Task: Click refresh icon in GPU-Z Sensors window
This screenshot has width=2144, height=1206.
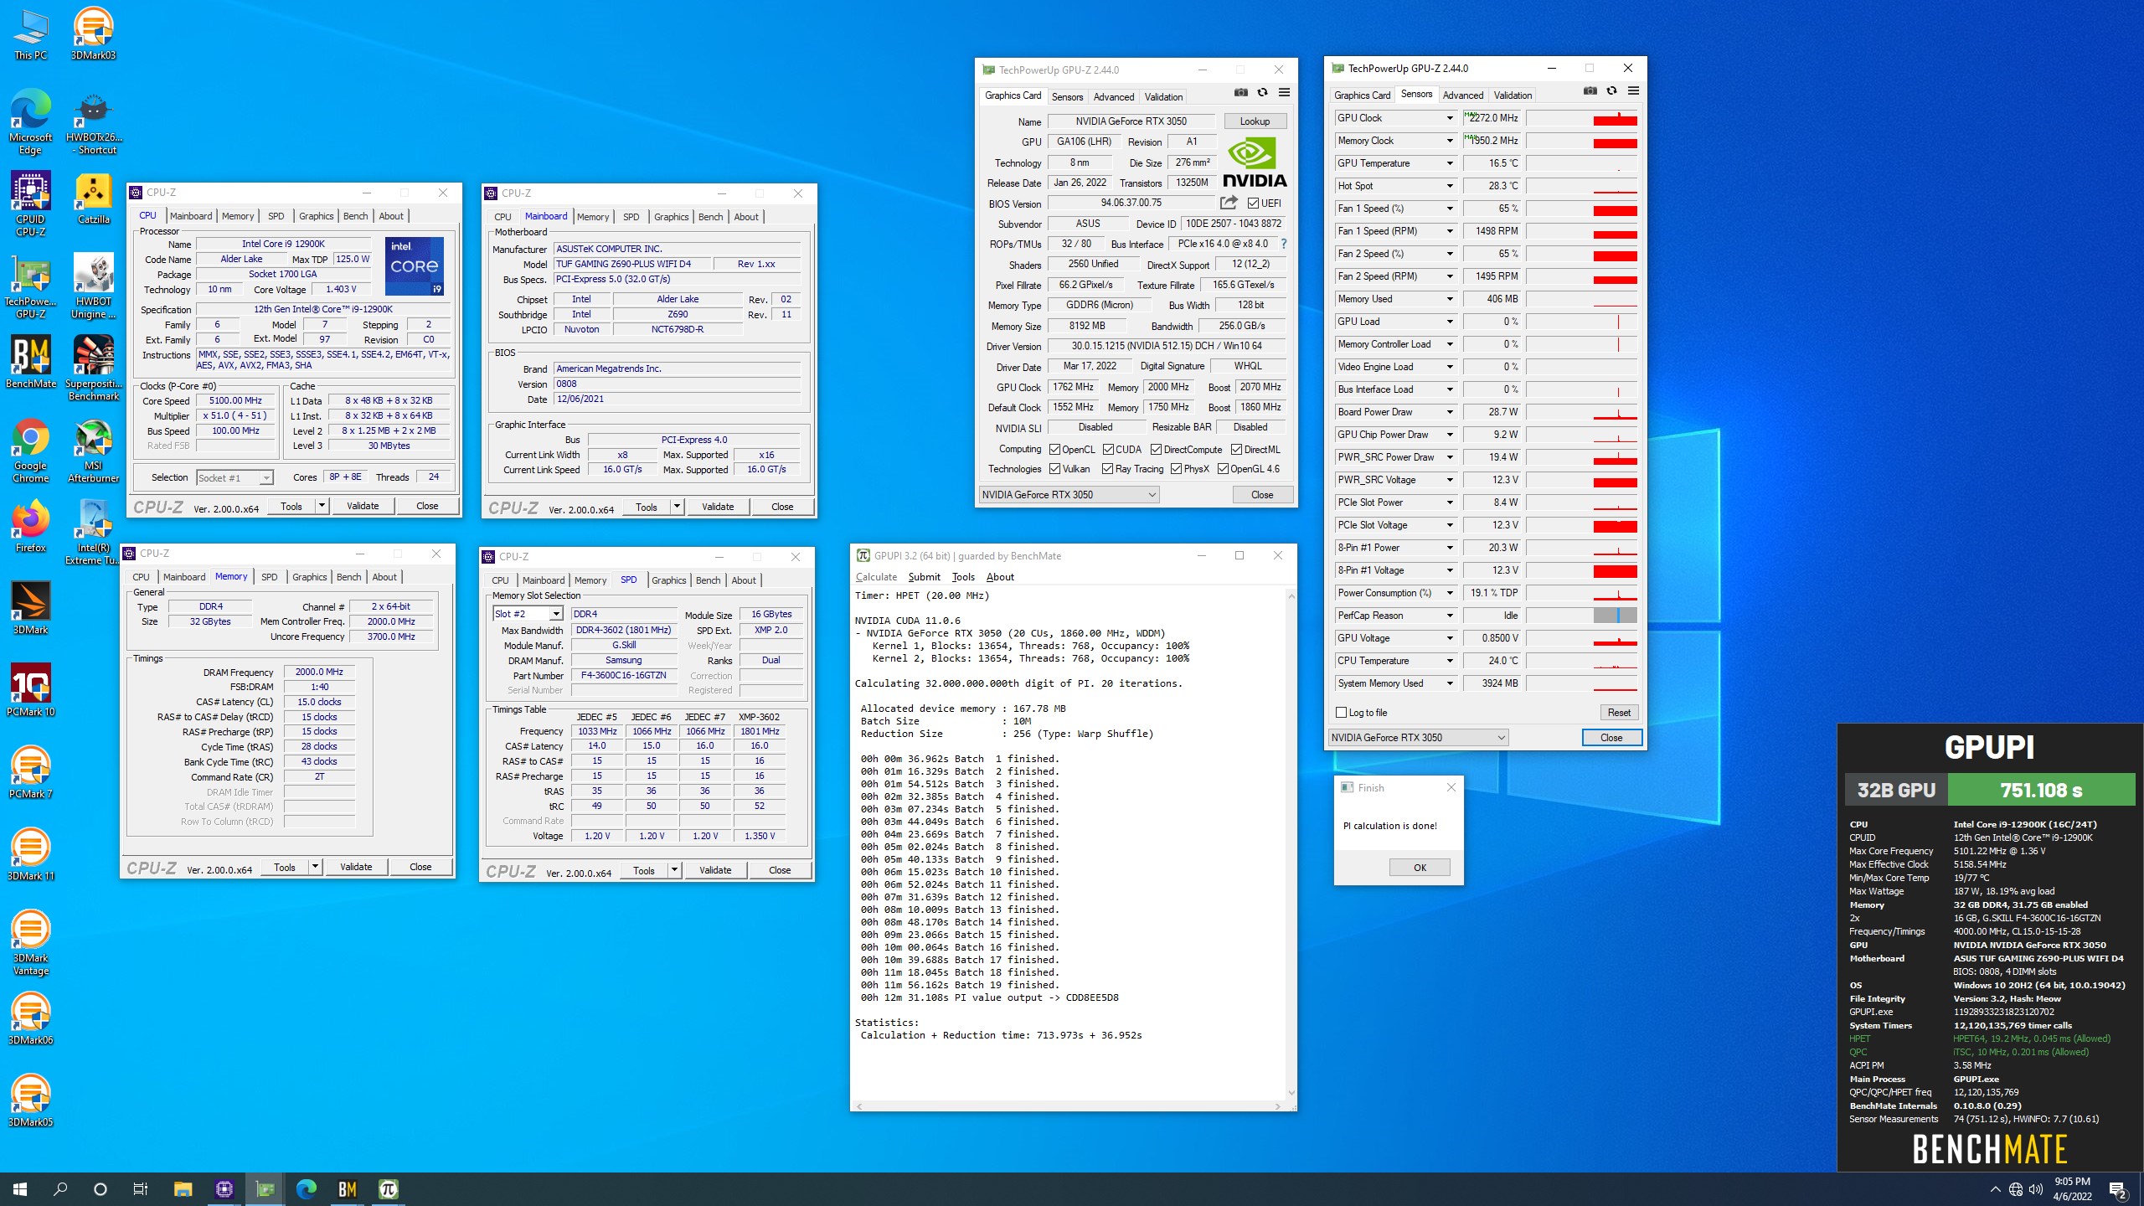Action: click(1611, 91)
